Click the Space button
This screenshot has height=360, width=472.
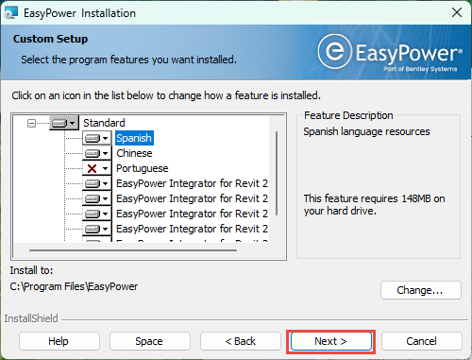click(150, 341)
